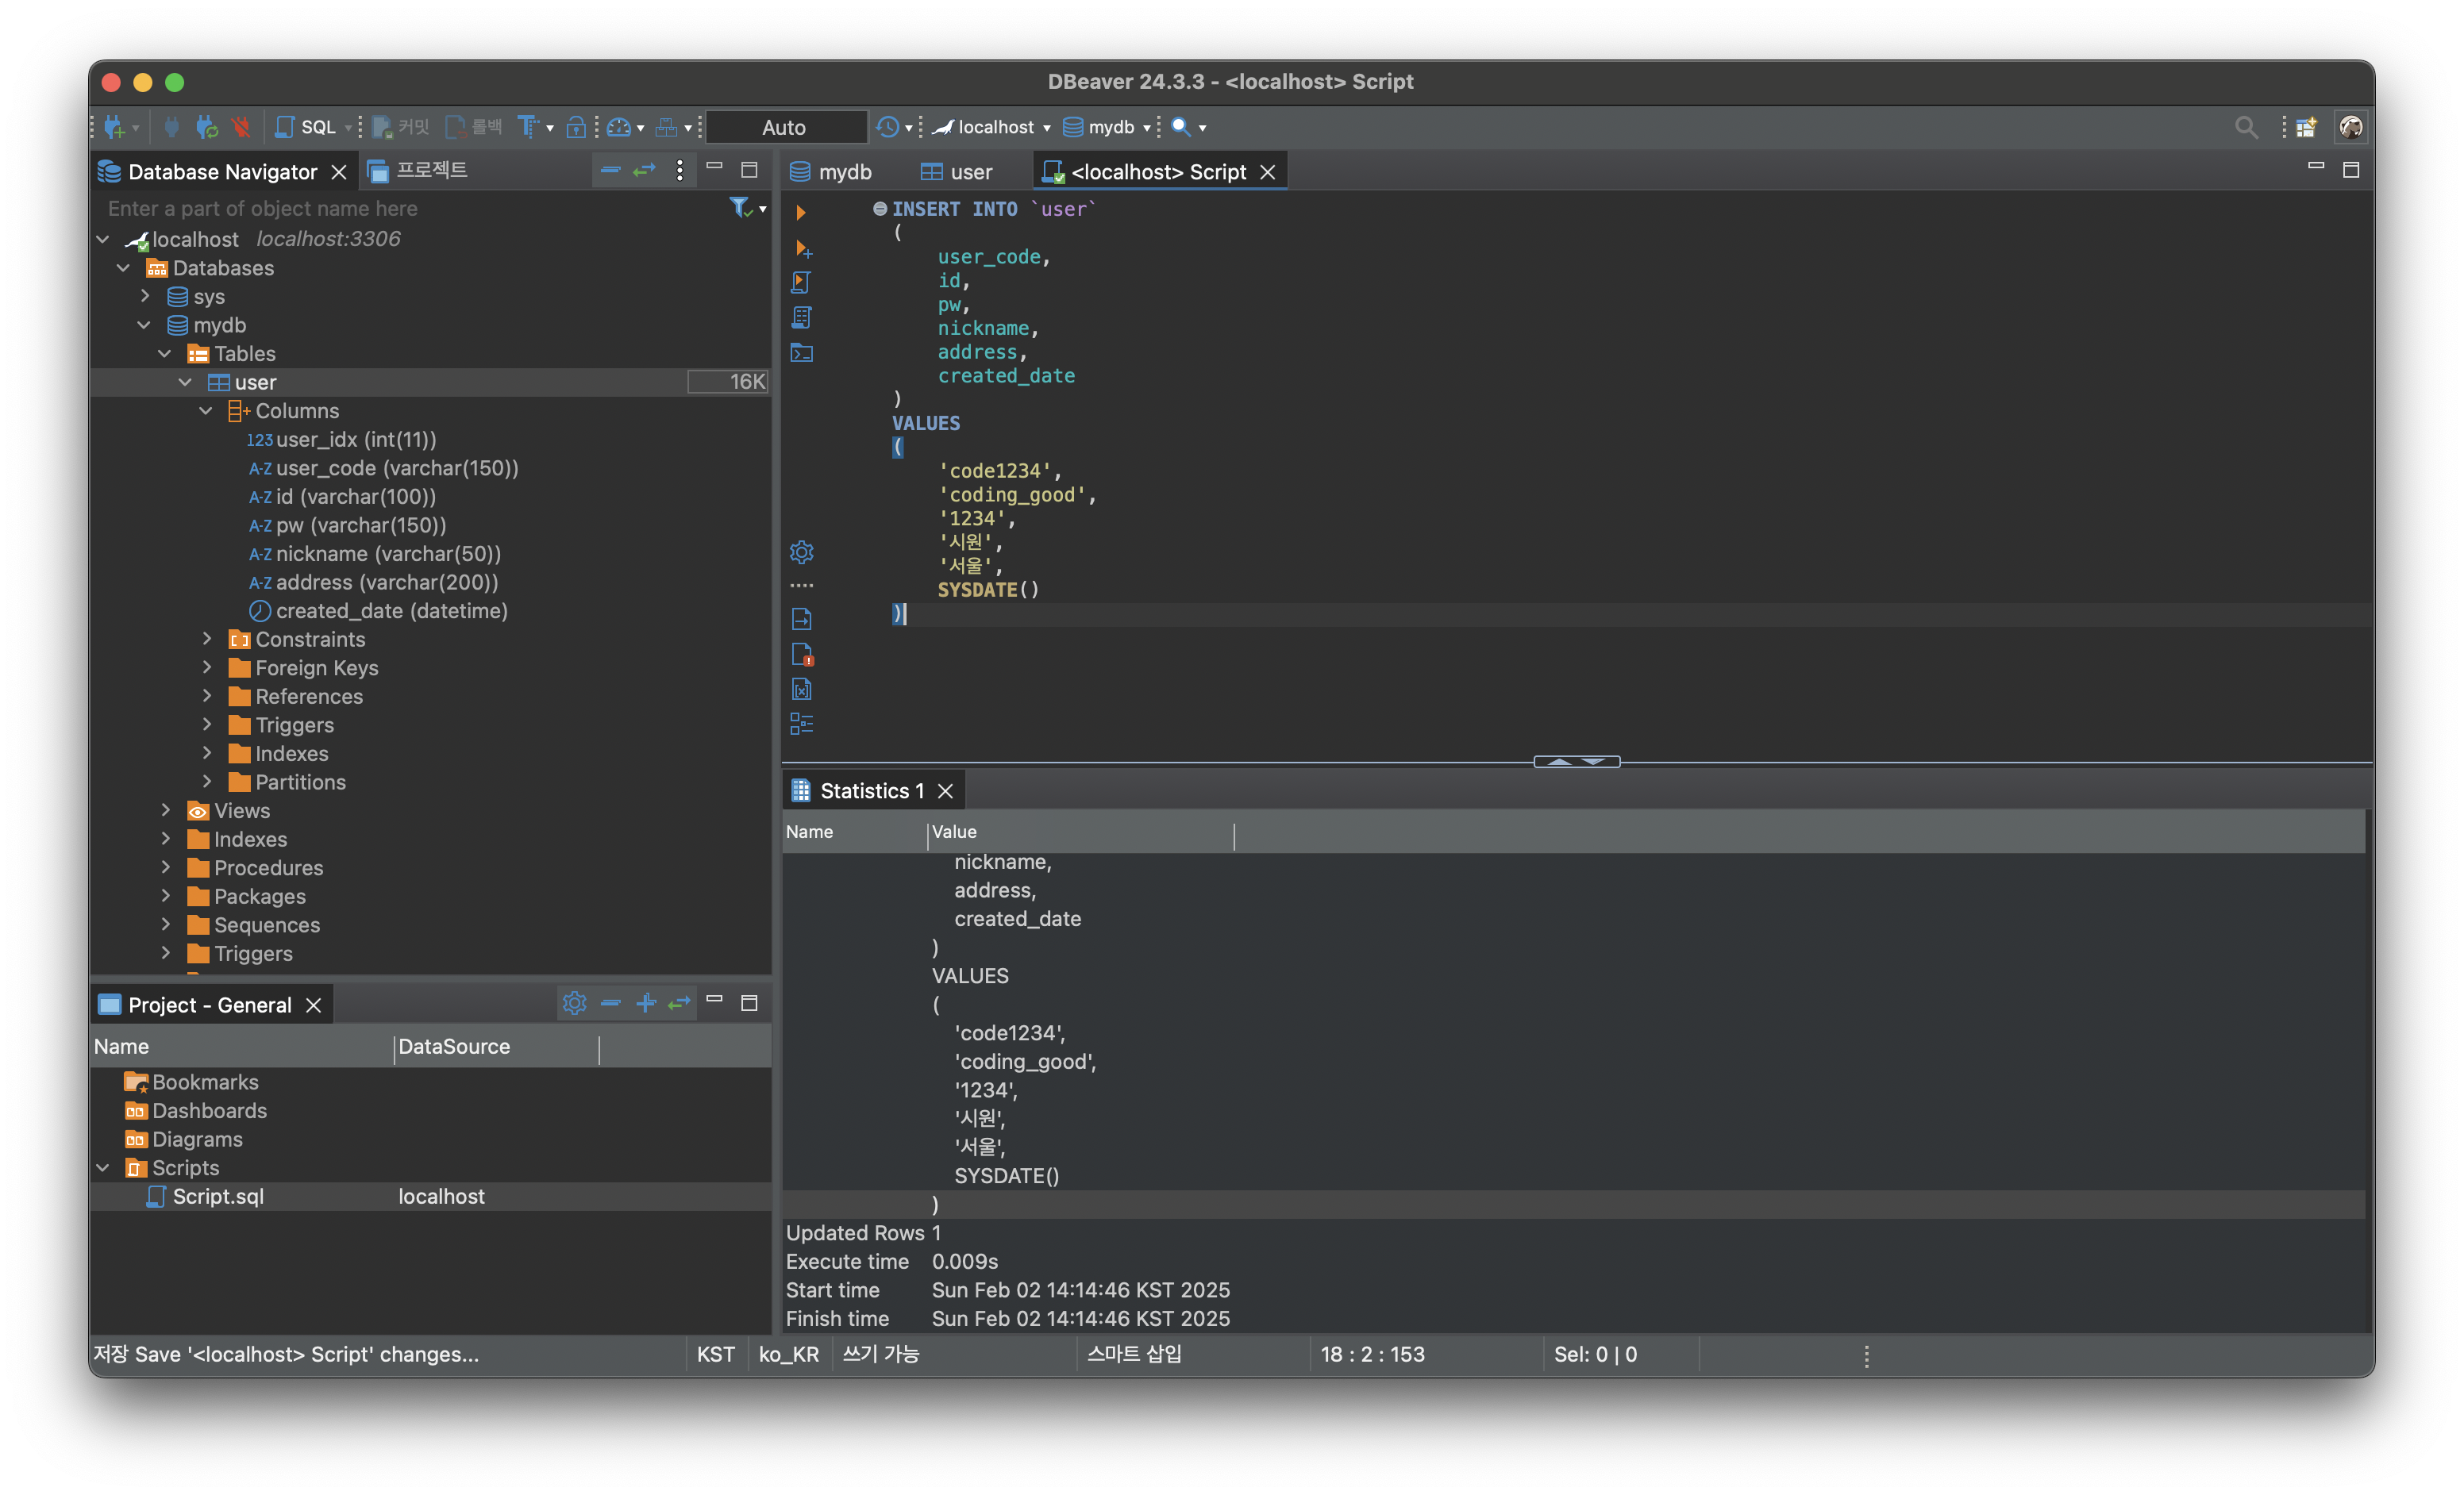2464x1495 pixels.
Task: Open the mydb active database dropdown
Action: [1106, 127]
